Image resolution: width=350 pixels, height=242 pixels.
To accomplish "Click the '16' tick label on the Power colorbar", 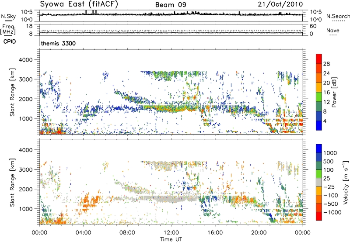I will point(326,93).
